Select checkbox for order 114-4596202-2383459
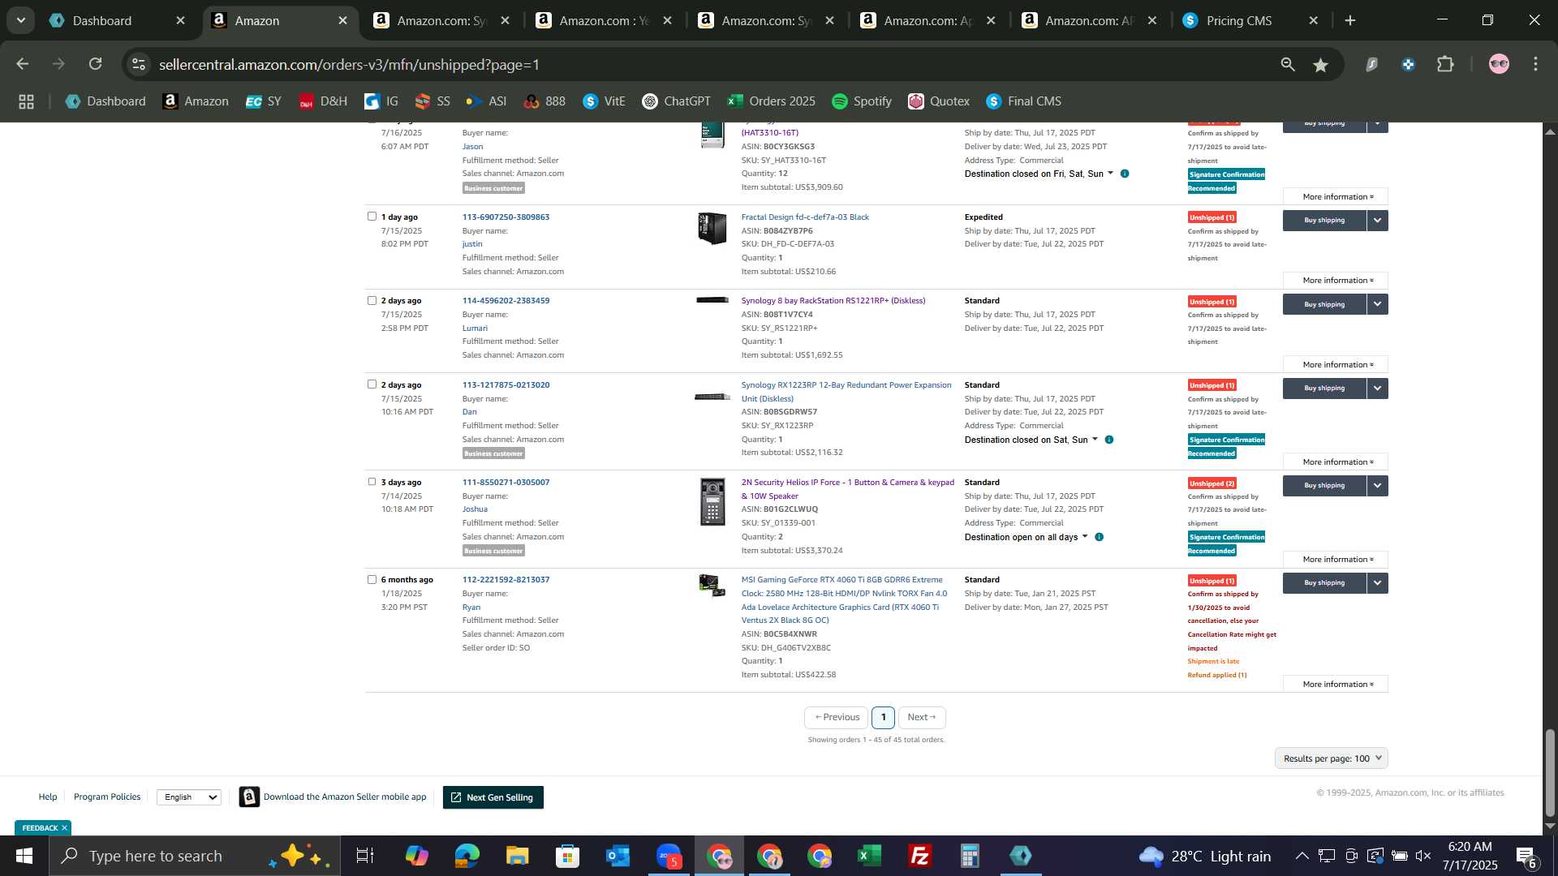The width and height of the screenshot is (1558, 876). pyautogui.click(x=372, y=300)
